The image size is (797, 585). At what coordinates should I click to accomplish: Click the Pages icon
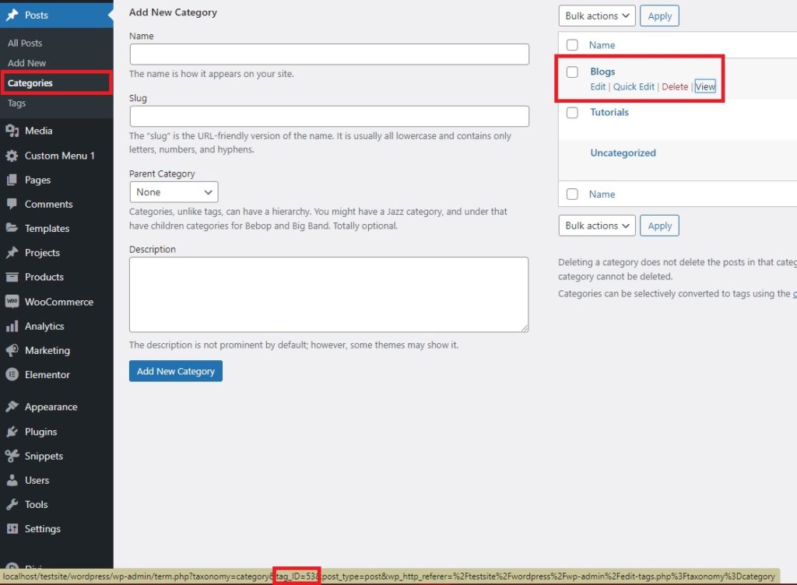pos(12,180)
